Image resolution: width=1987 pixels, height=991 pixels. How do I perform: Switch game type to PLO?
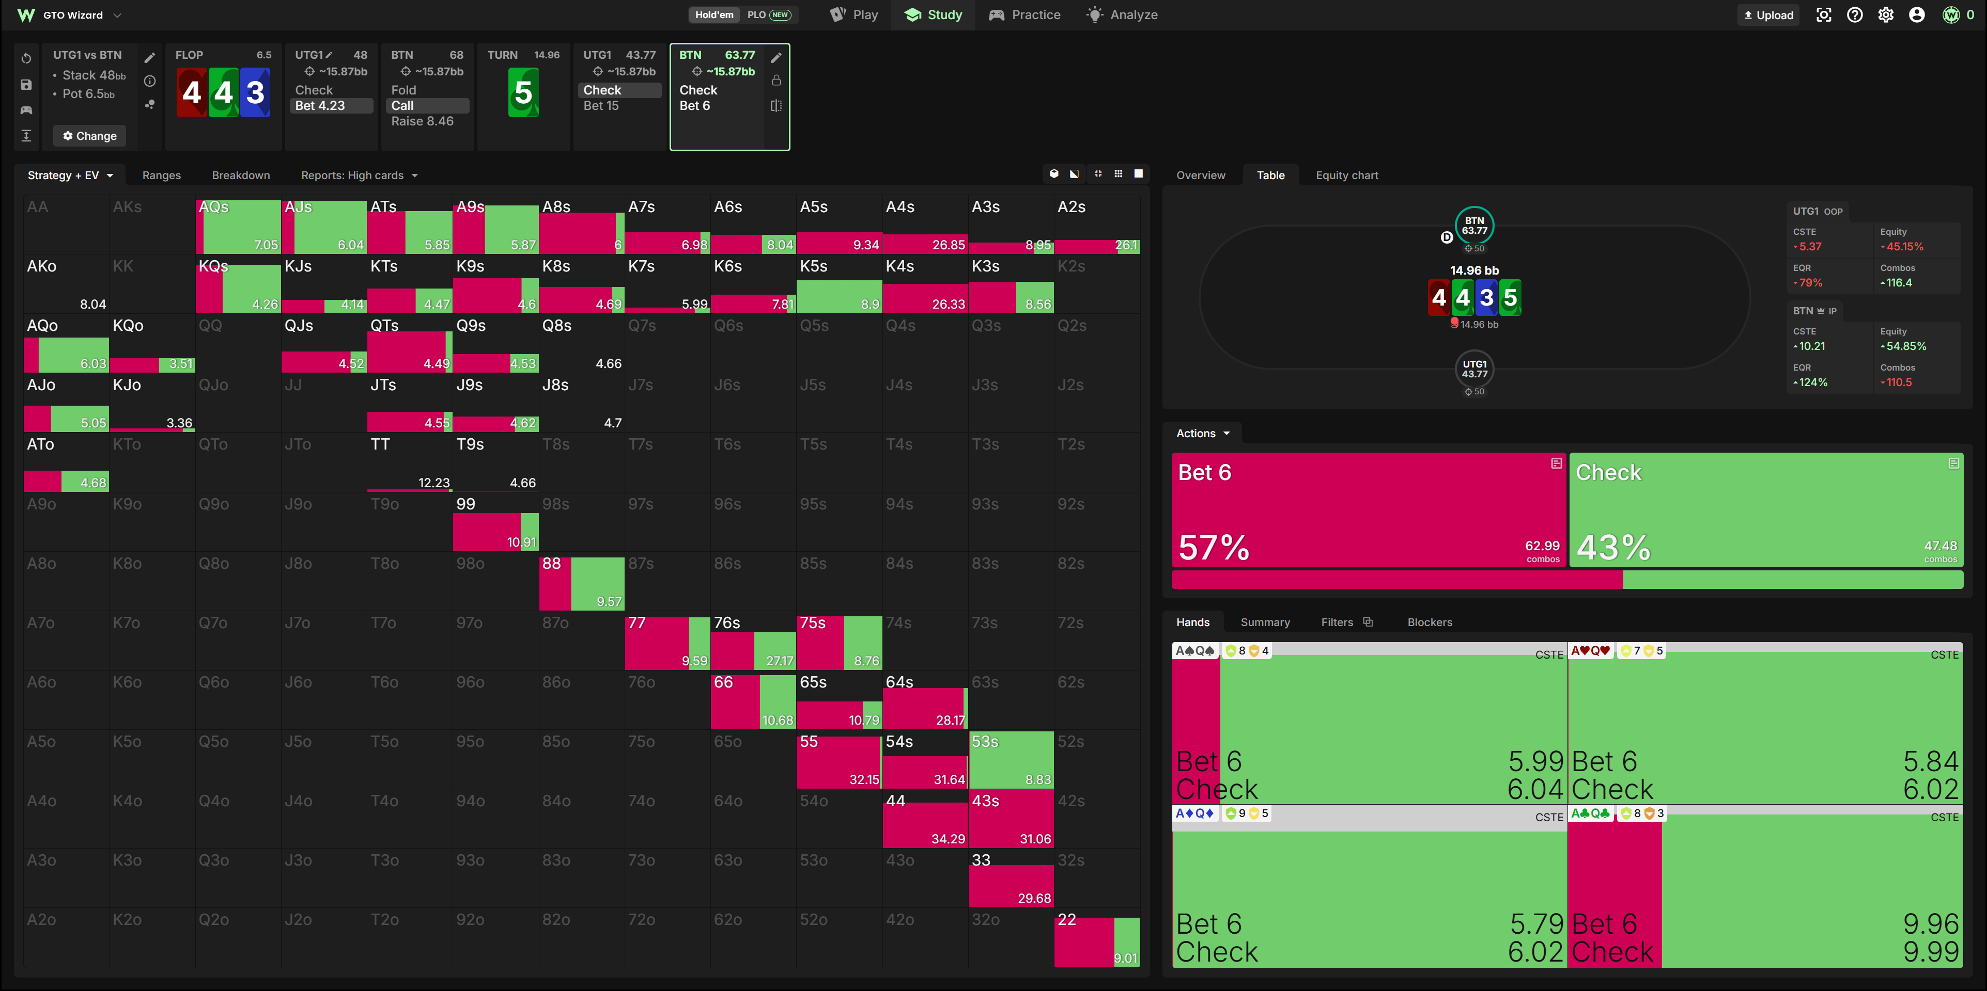point(768,14)
